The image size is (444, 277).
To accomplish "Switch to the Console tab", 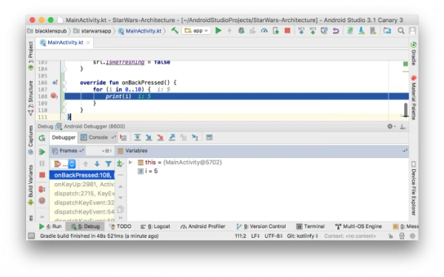I will [98, 137].
